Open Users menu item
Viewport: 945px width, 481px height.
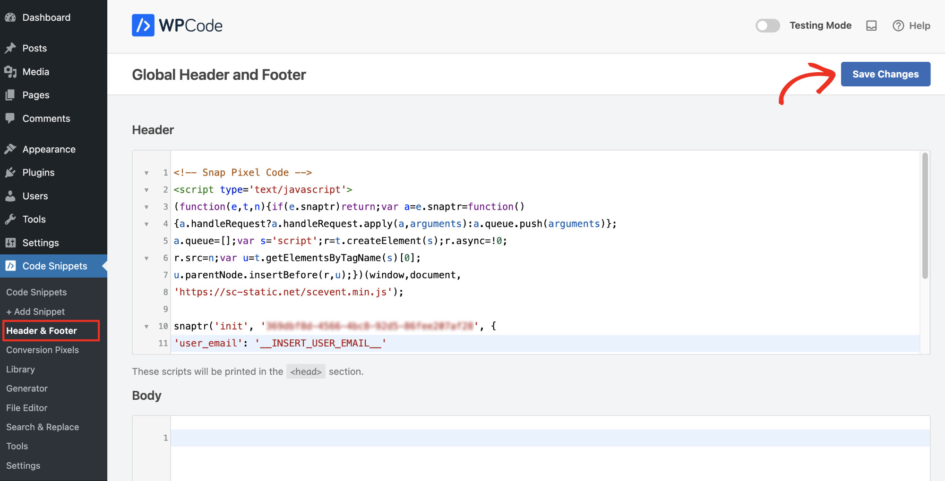[x=53, y=196]
